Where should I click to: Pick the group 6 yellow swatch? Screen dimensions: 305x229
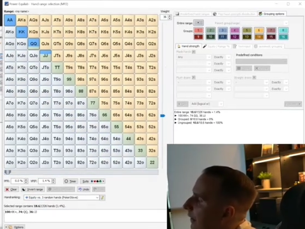(259, 30)
